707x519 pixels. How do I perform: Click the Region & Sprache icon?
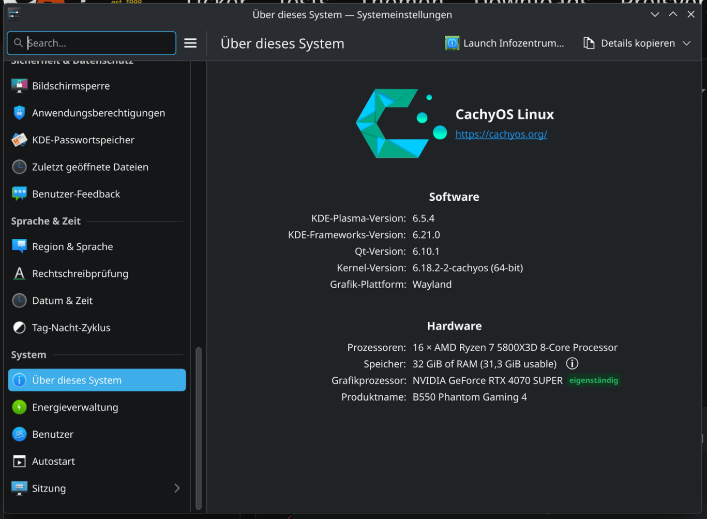tap(19, 246)
